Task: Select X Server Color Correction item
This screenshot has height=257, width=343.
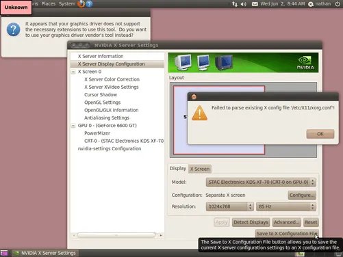Action: [x=112, y=79]
